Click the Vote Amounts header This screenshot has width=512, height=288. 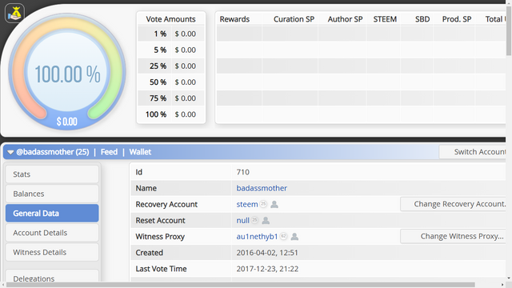170,19
